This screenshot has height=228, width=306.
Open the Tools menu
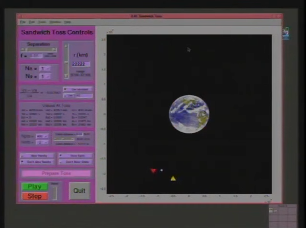tap(42, 22)
